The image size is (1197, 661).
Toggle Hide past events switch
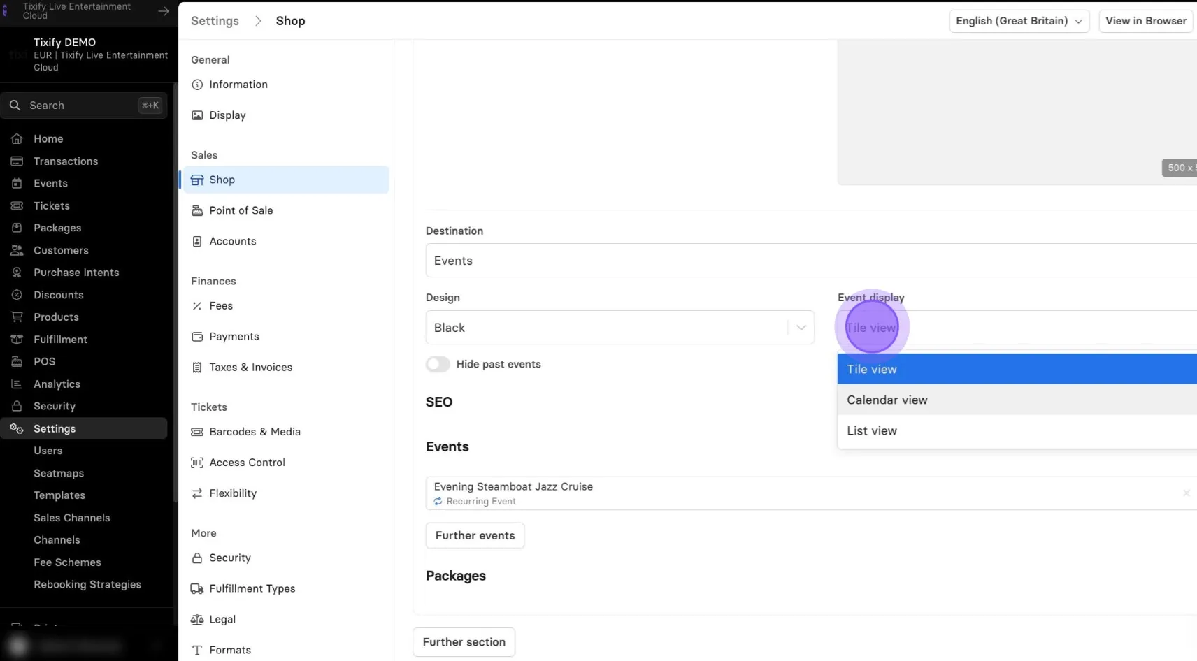point(438,364)
